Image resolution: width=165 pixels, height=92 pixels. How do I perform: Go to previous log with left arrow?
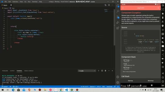coord(123,8)
